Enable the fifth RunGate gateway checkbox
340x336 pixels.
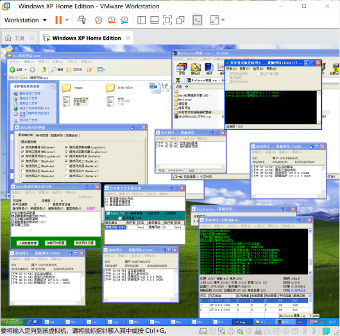tap(22, 171)
